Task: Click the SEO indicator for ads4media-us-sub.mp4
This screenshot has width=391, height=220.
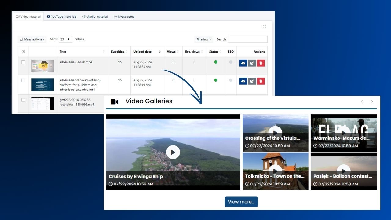Action: click(x=231, y=62)
